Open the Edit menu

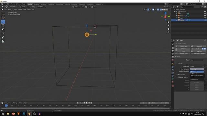(x=8, y=4)
